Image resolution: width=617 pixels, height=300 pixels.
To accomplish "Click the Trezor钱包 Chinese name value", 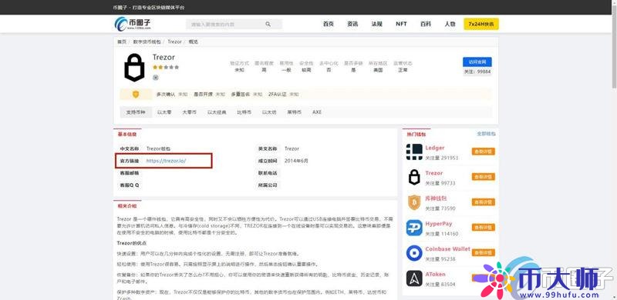I will (158, 148).
